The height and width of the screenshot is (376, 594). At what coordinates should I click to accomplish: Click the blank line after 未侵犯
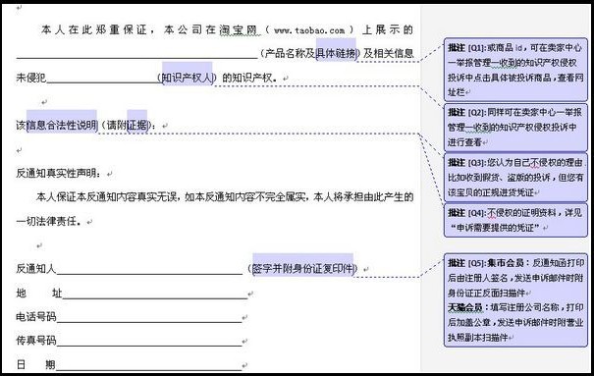point(102,80)
